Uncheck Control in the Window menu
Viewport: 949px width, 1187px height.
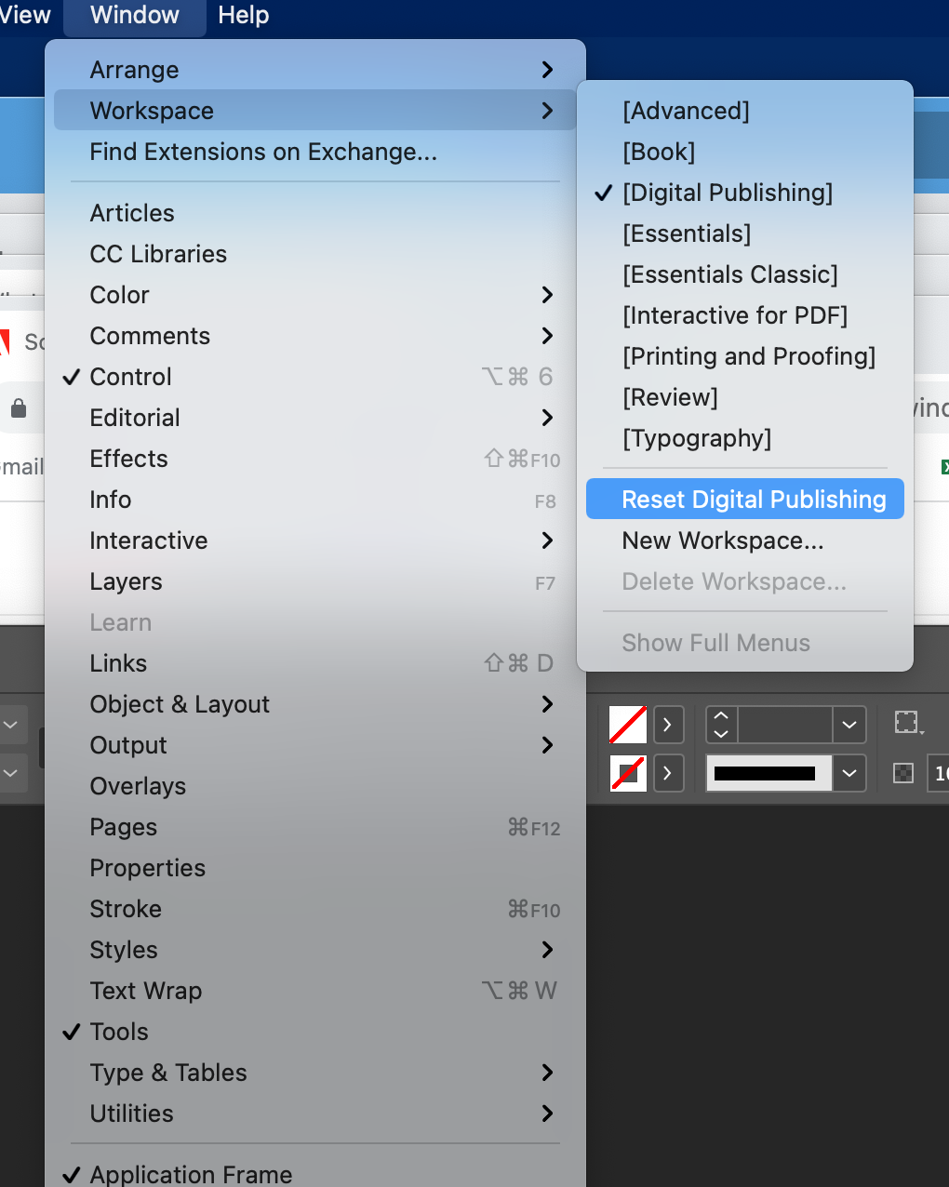(130, 377)
